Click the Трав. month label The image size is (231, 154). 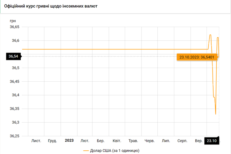[133, 141]
